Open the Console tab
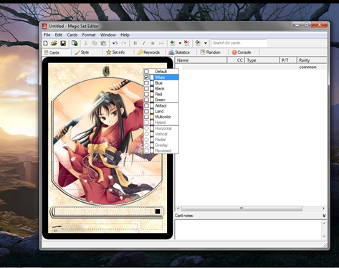This screenshot has height=268, width=339. 242,52
